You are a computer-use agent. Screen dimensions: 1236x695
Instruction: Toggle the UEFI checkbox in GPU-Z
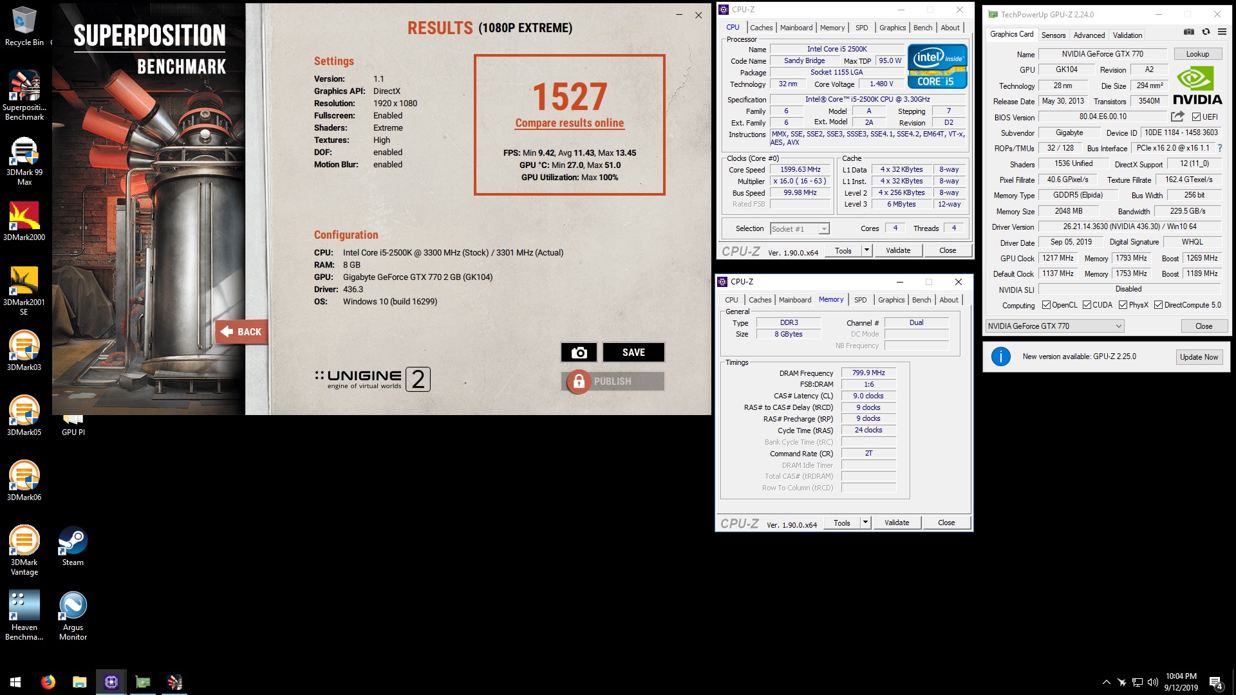click(1196, 117)
